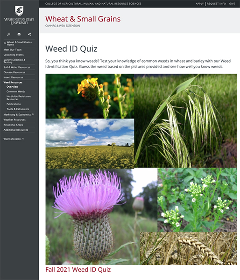Go to Weather Resources

[14, 119]
